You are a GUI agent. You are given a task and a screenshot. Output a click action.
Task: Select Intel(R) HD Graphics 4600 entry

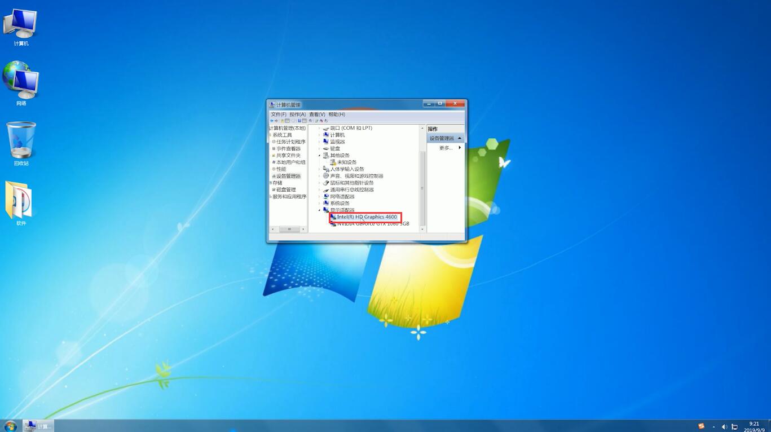(x=367, y=217)
